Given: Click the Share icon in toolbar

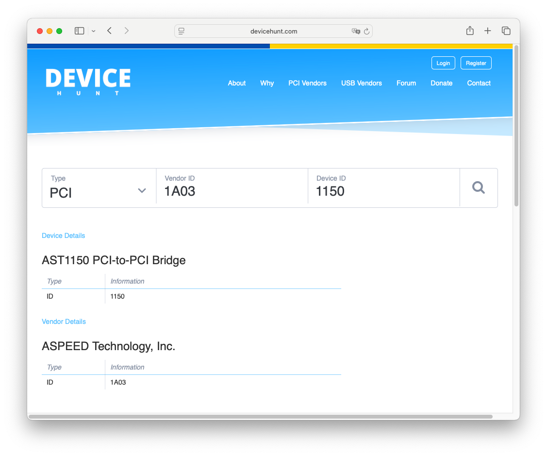Looking at the screenshot, I should click(x=469, y=31).
